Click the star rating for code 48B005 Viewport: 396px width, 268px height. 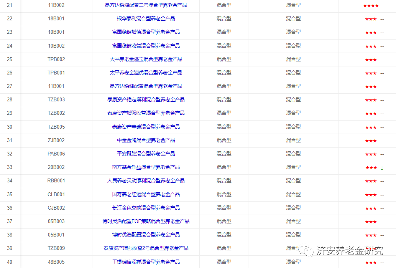point(371,263)
